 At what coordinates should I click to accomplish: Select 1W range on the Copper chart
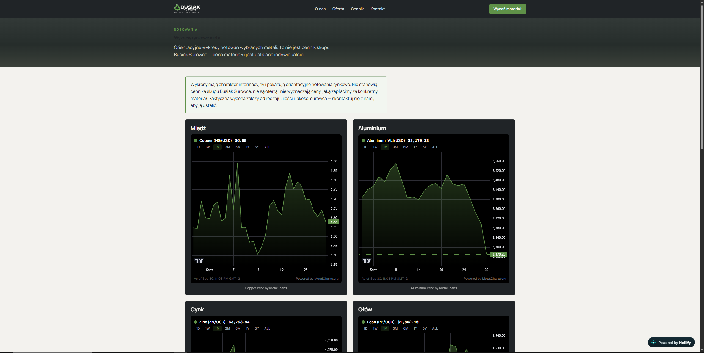click(x=207, y=147)
